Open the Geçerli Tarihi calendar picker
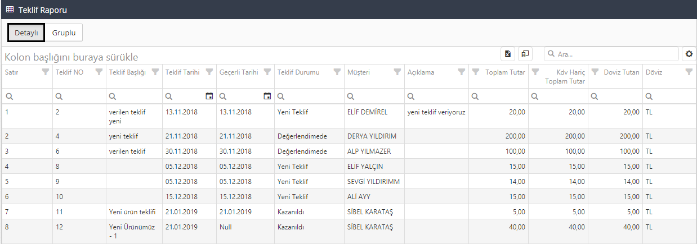697x244 pixels. pos(267,96)
